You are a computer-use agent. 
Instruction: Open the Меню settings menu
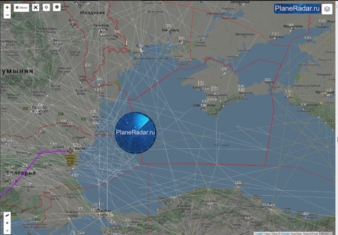22,8
